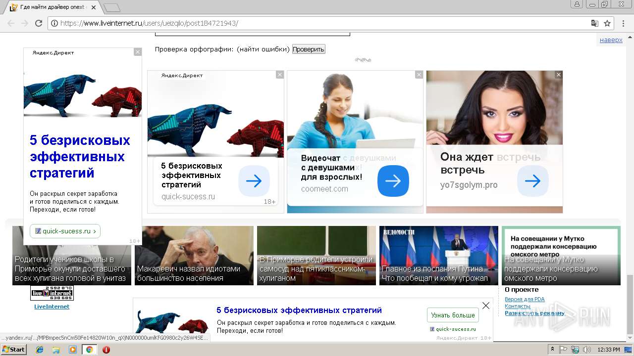Screen dimensions: 634x356
Task: Open the red Opera taskbar icon
Action: [106, 350]
